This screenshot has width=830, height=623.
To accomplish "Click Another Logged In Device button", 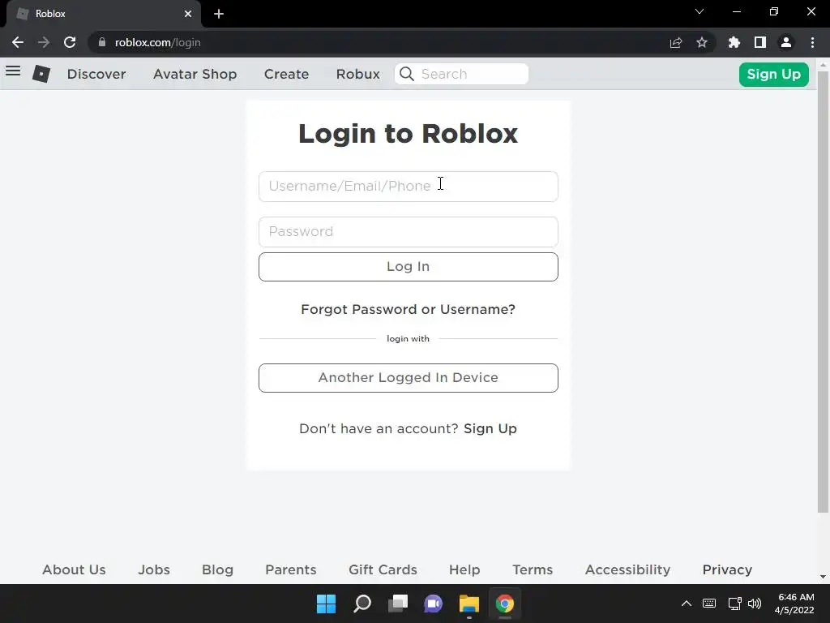I will [409, 378].
